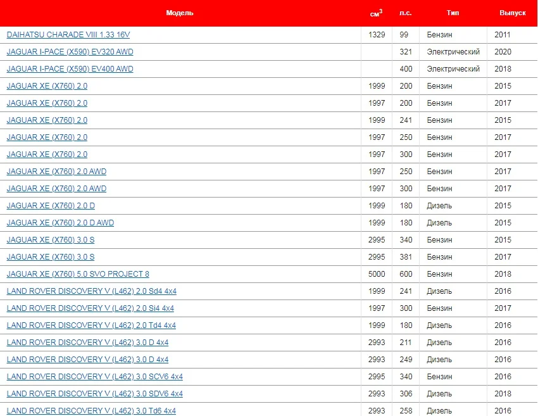The image size is (538, 416).
Task: Select the 249 horsepower cell
Action: [x=406, y=360]
